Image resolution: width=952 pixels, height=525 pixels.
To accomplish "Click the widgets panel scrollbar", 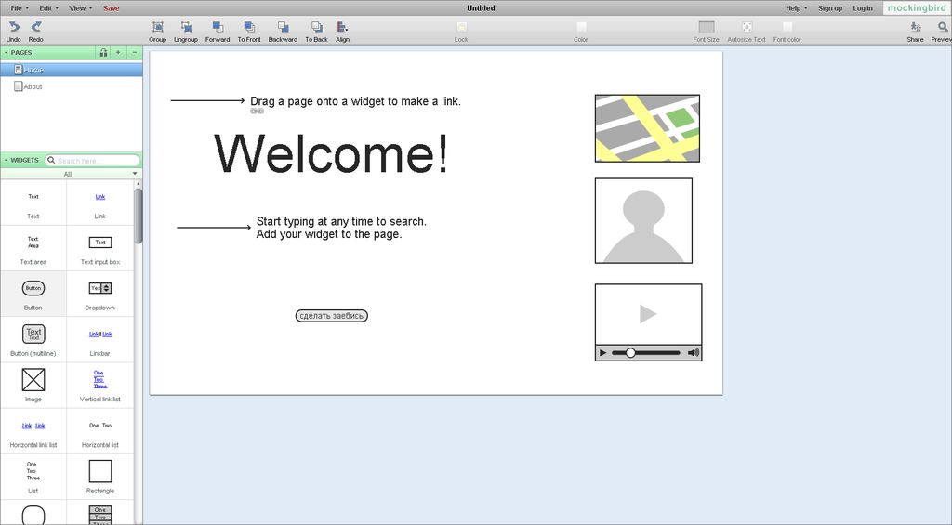I will pyautogui.click(x=139, y=216).
